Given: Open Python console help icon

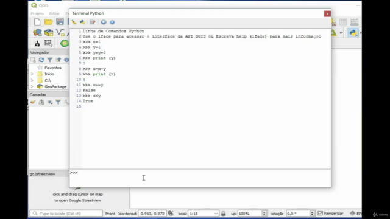Looking at the screenshot, I should tap(112, 22).
